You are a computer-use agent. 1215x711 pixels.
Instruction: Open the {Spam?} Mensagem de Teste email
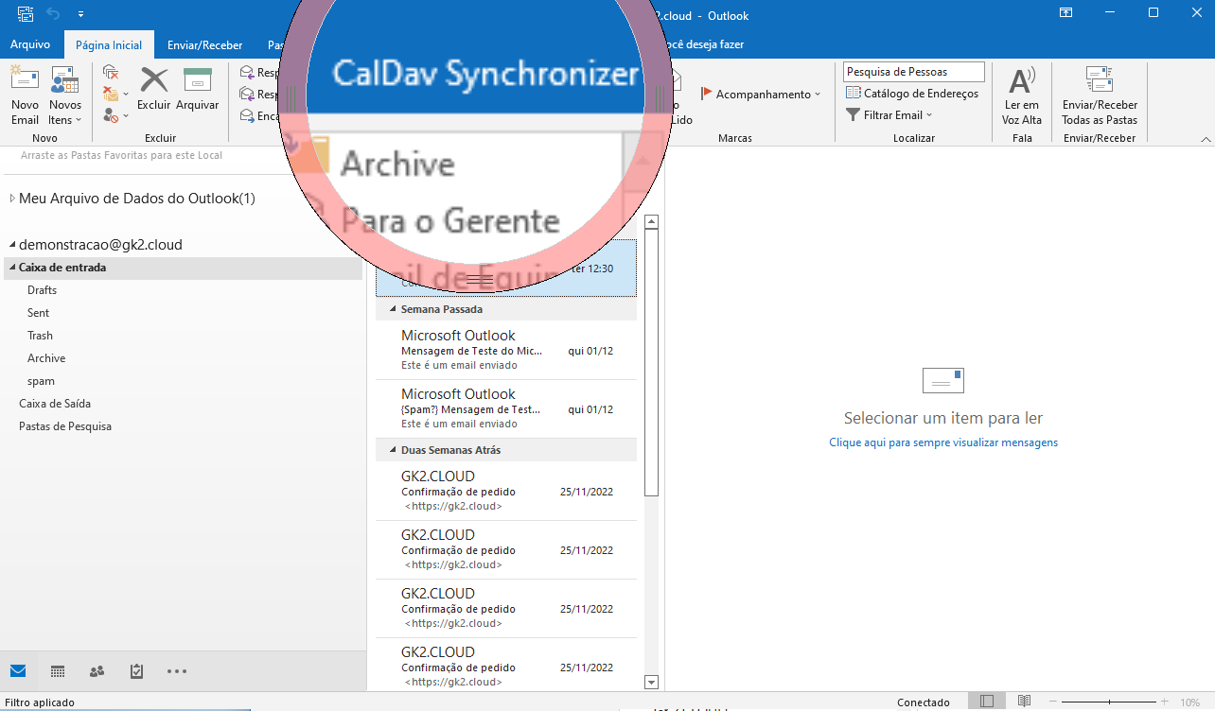click(x=506, y=408)
